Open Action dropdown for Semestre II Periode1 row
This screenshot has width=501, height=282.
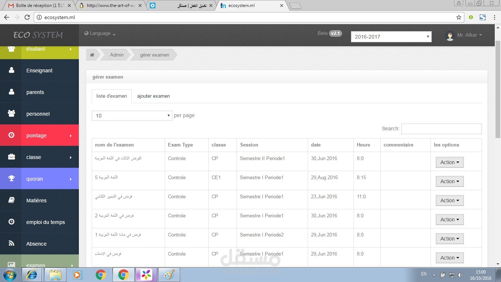(450, 162)
